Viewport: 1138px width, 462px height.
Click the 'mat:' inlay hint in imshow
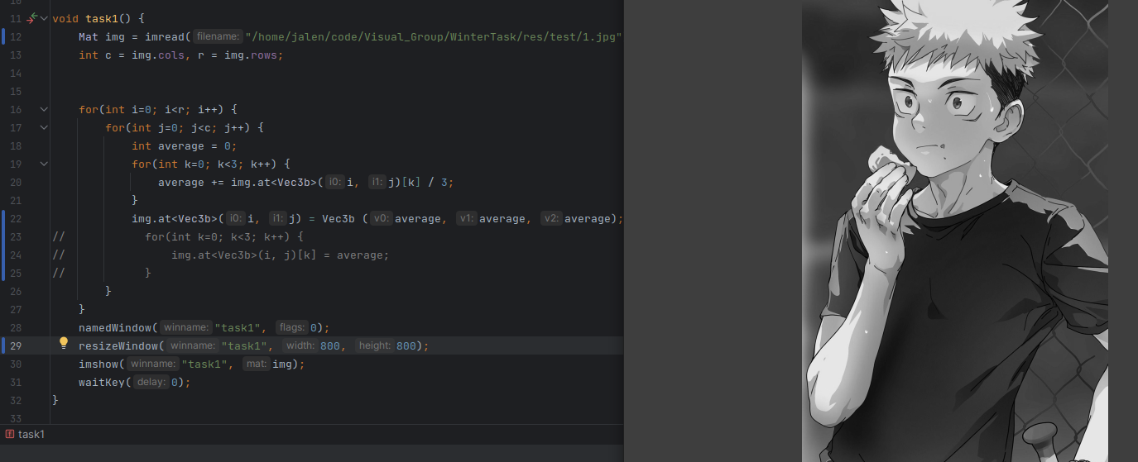coord(256,364)
